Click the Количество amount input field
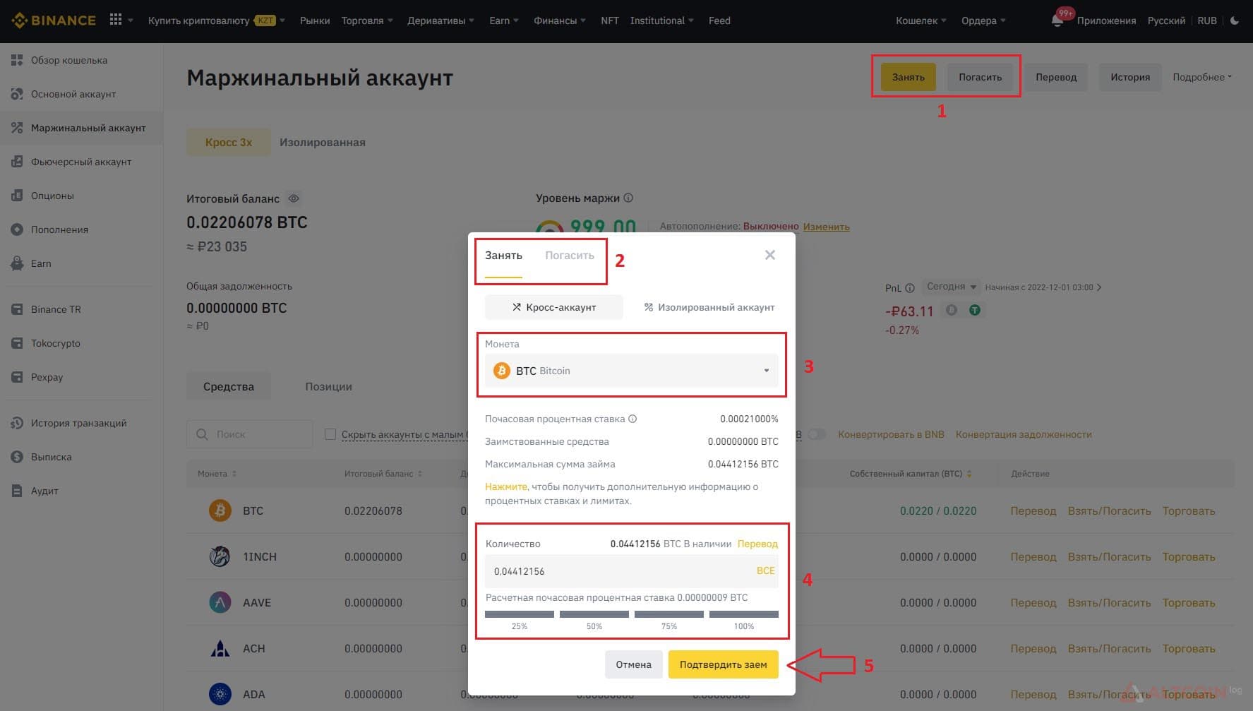Viewport: 1253px width, 711px height. [621, 571]
